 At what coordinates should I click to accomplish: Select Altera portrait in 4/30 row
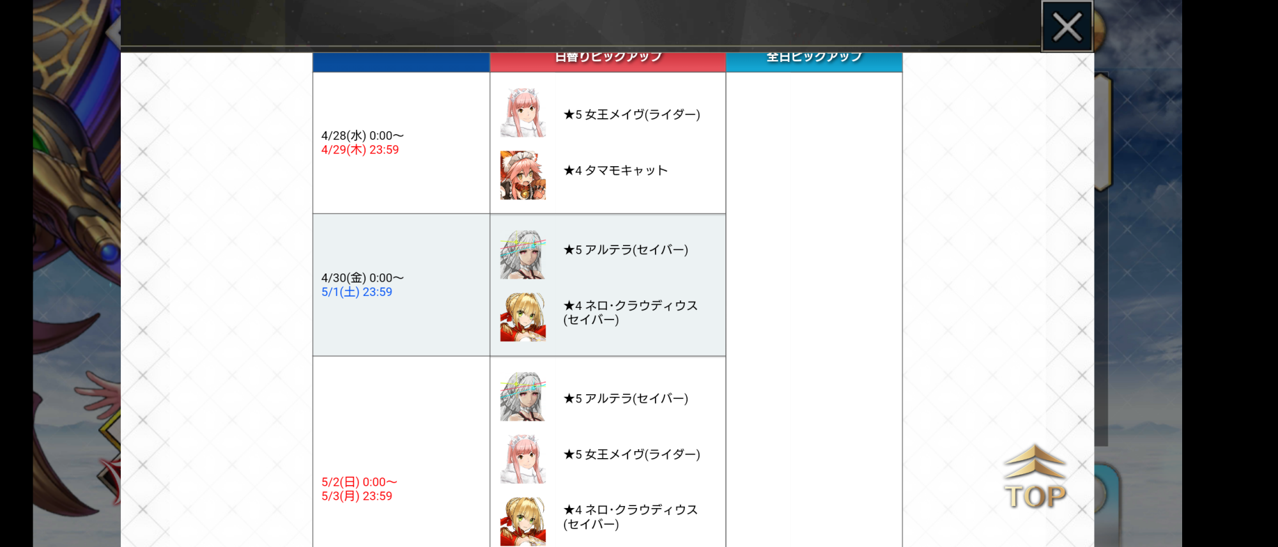pyautogui.click(x=523, y=255)
